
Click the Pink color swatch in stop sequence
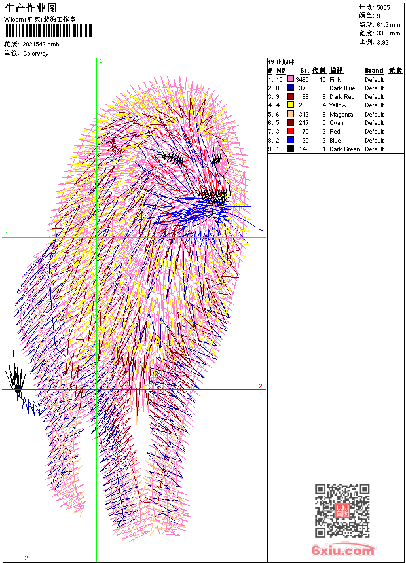click(x=291, y=79)
